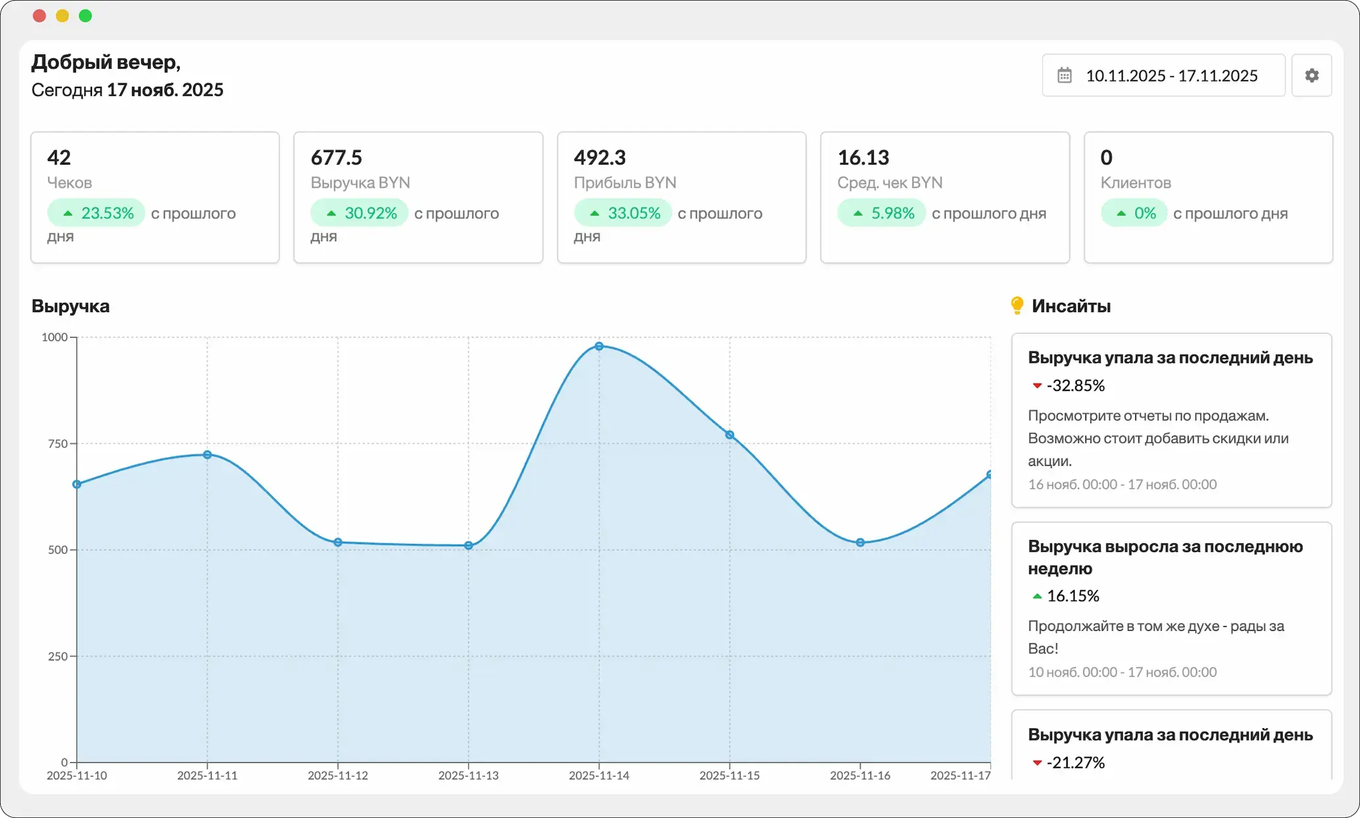Select the 677.5 Выручка BYN card
This screenshot has height=818, width=1360.
coord(419,197)
